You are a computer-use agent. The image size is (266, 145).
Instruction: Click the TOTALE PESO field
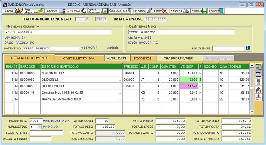coord(105,127)
